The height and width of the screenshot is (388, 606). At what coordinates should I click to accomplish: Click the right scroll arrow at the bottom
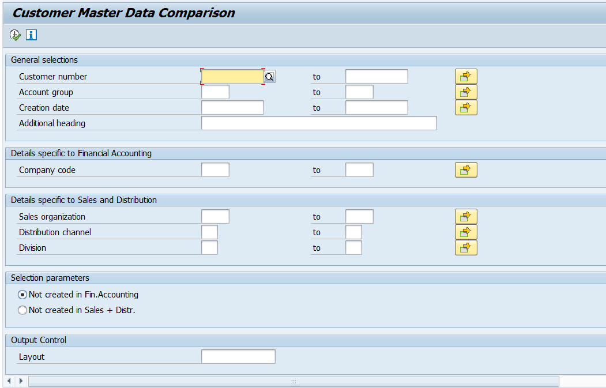[21, 381]
